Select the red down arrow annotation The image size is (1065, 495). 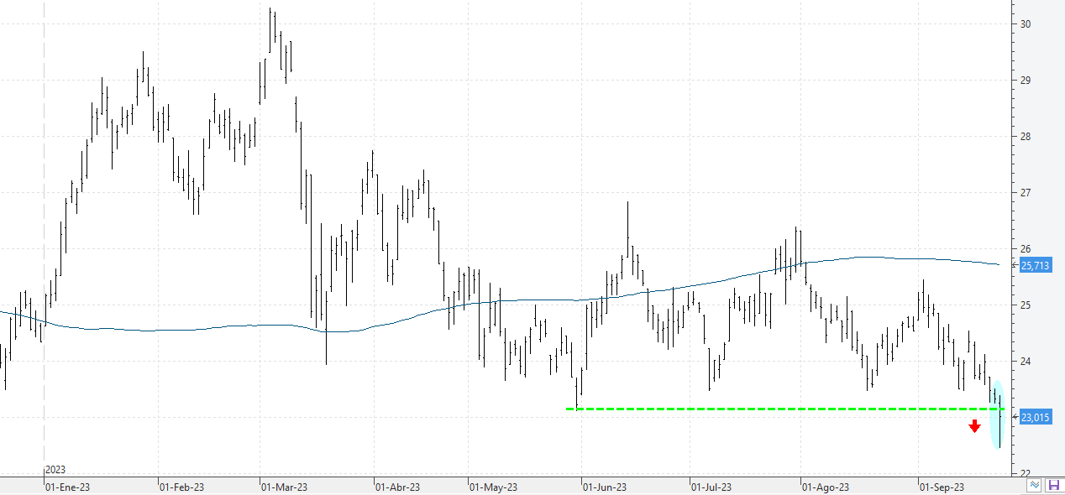point(974,426)
